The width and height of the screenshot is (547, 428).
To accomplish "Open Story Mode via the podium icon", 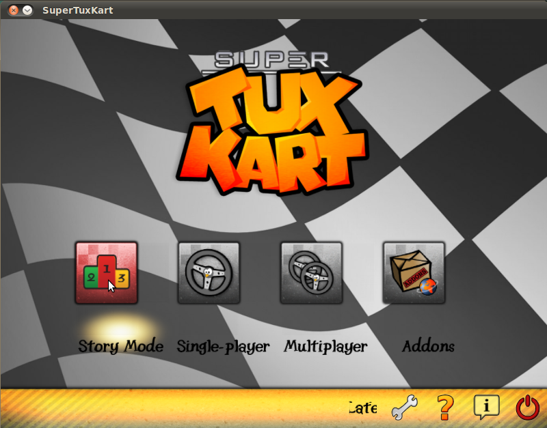I will coord(106,272).
